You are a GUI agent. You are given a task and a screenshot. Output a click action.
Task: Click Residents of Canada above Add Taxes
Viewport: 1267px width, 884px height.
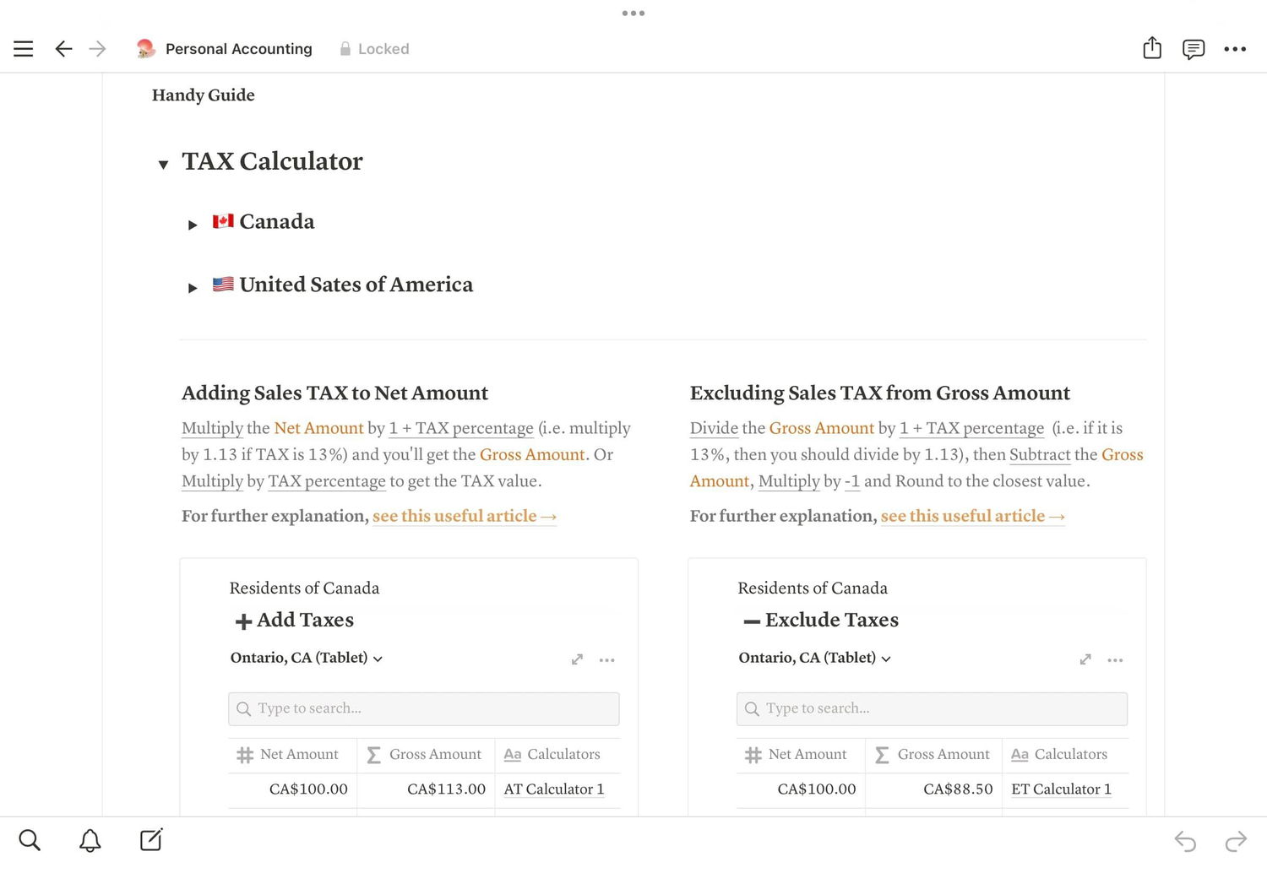click(304, 588)
